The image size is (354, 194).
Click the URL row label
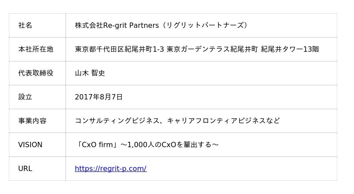coord(25,168)
